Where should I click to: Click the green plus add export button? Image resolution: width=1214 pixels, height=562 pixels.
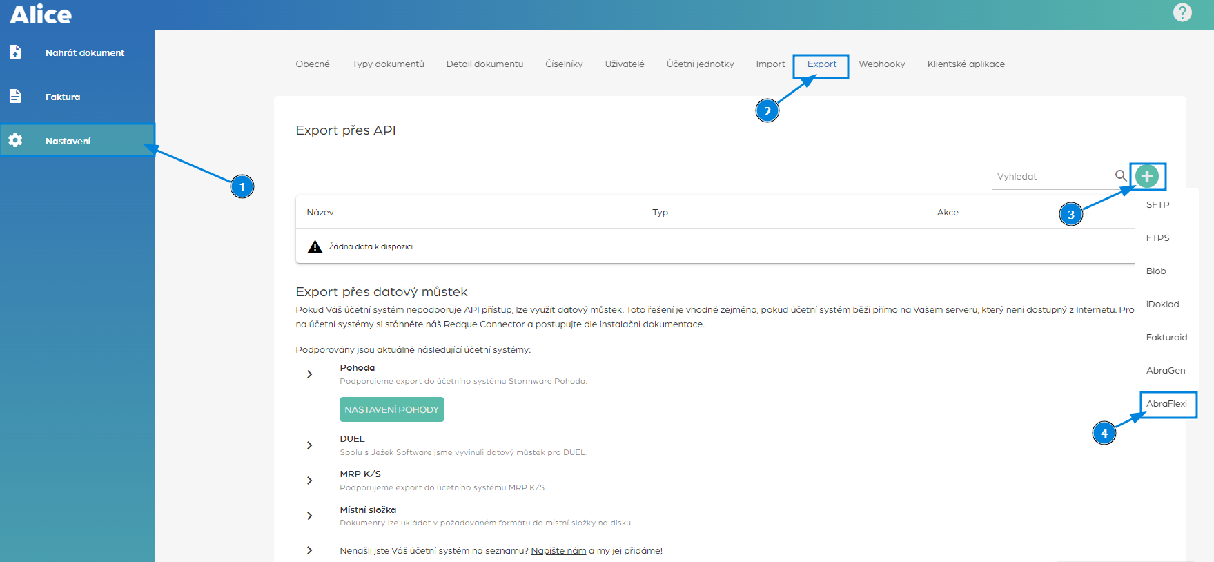click(1147, 176)
